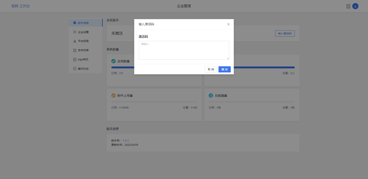Go to 矩阵 工作台 home link
368x179 pixels.
click(x=21, y=6)
